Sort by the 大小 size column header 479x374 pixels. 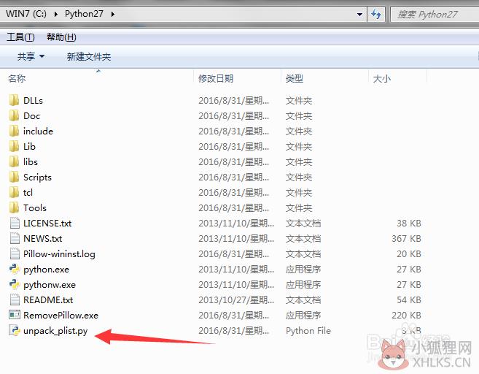(381, 79)
